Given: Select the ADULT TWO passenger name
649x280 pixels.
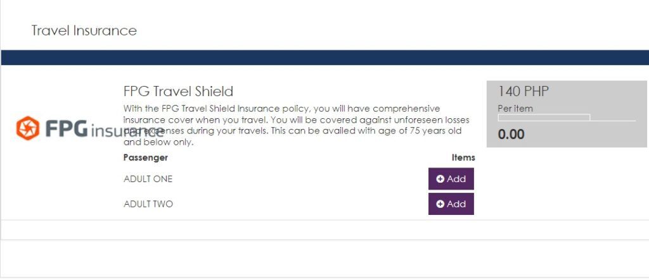Looking at the screenshot, I should pos(148,204).
